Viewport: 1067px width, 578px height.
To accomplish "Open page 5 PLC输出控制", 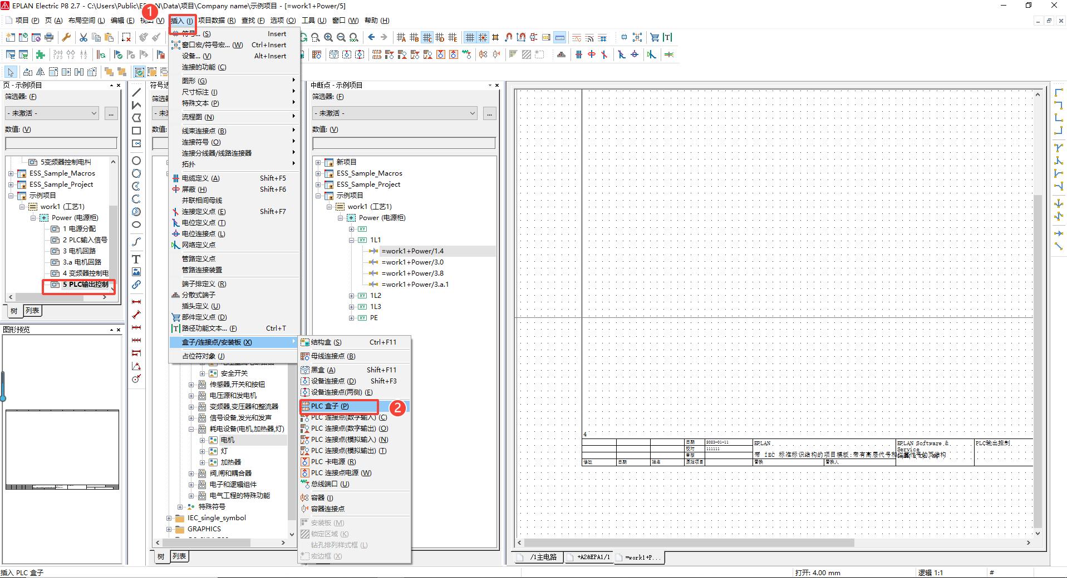I will tap(85, 285).
